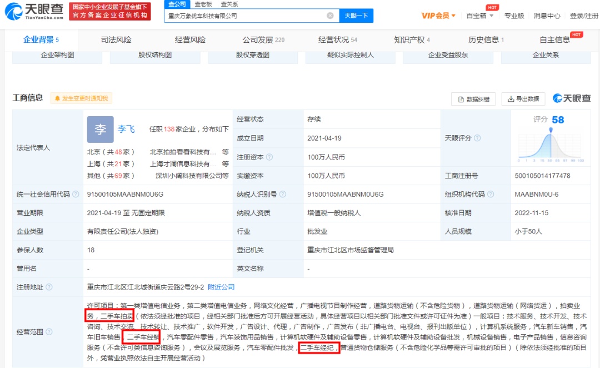The width and height of the screenshot is (600, 368).
Task: Open the 附近公司 link
Action: 221,287
